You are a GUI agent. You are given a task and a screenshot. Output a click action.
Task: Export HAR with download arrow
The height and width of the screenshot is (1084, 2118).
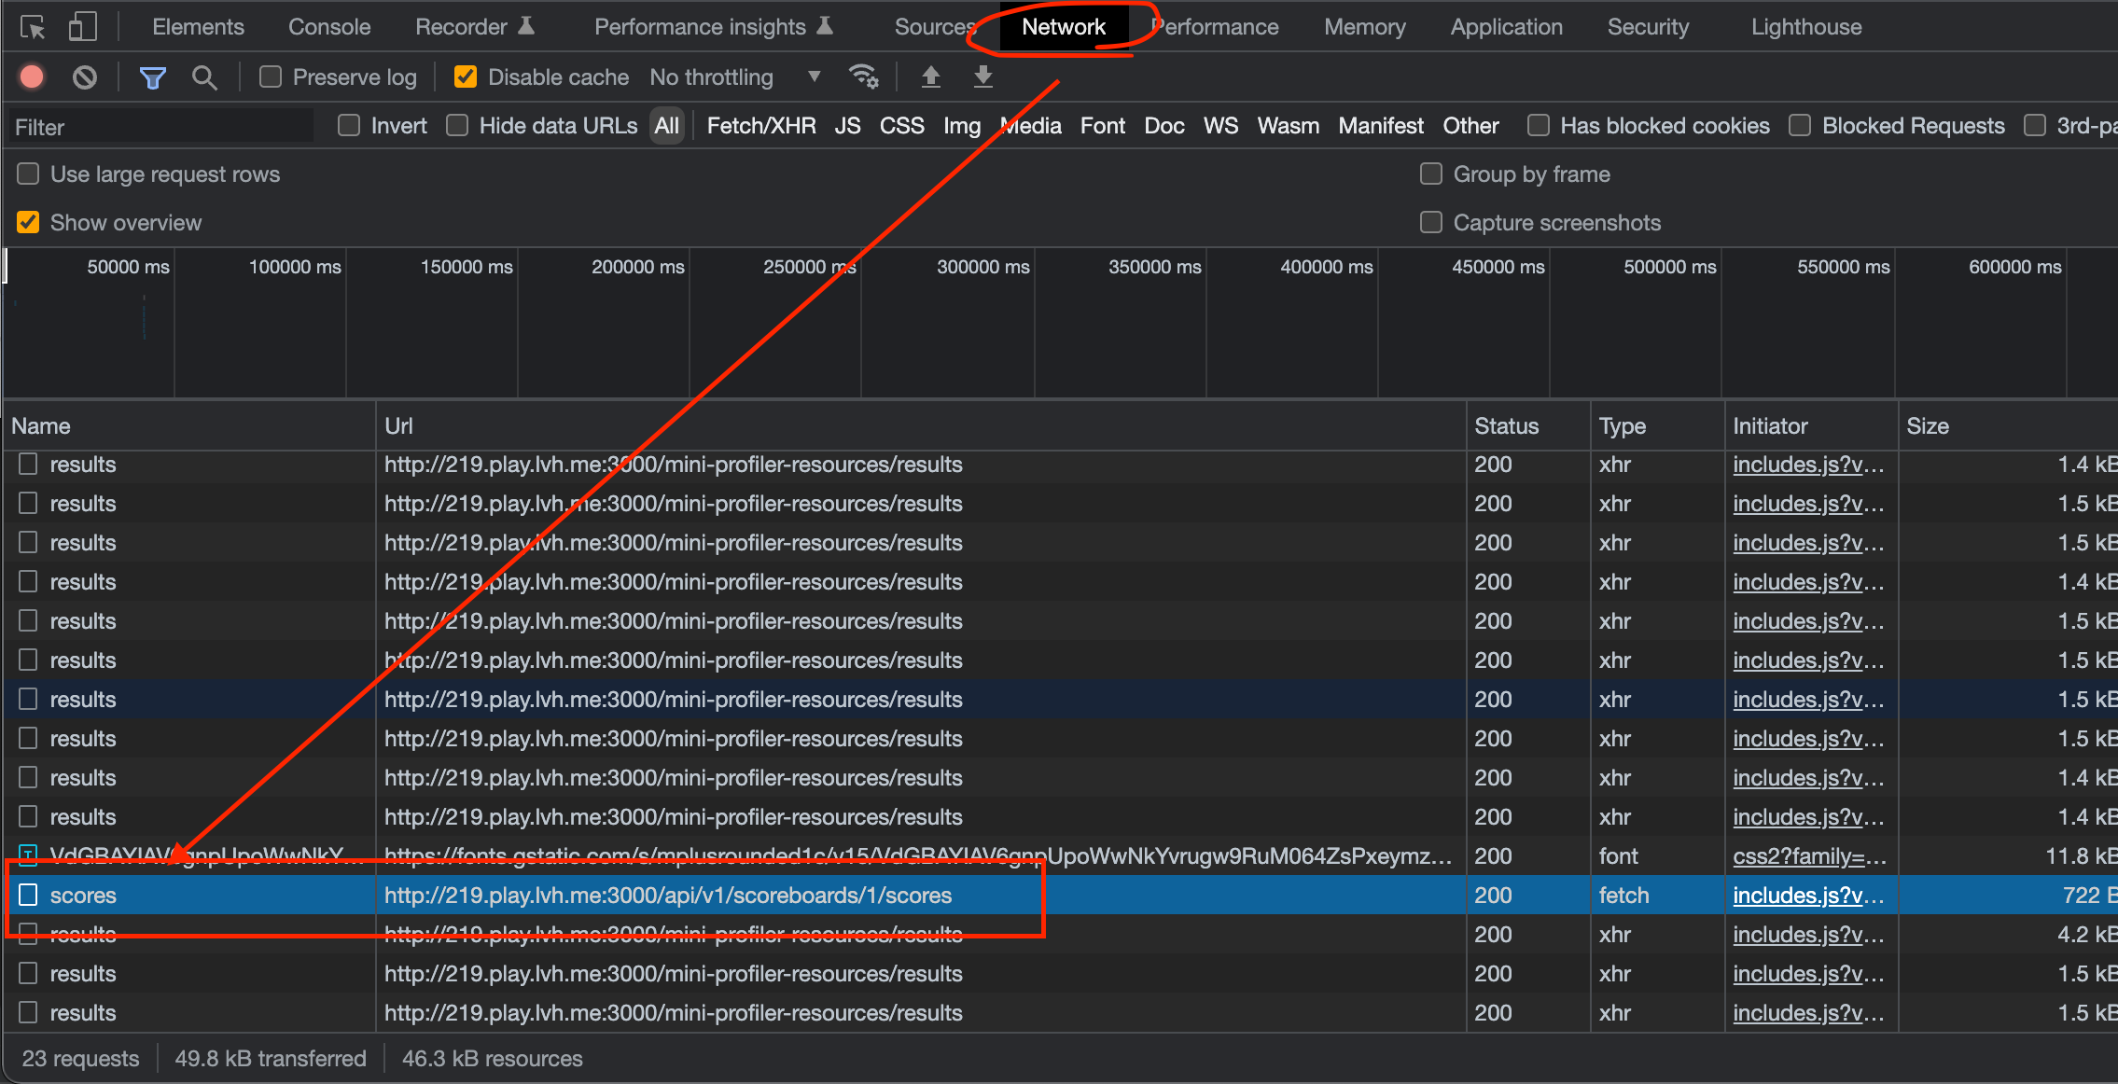[982, 76]
